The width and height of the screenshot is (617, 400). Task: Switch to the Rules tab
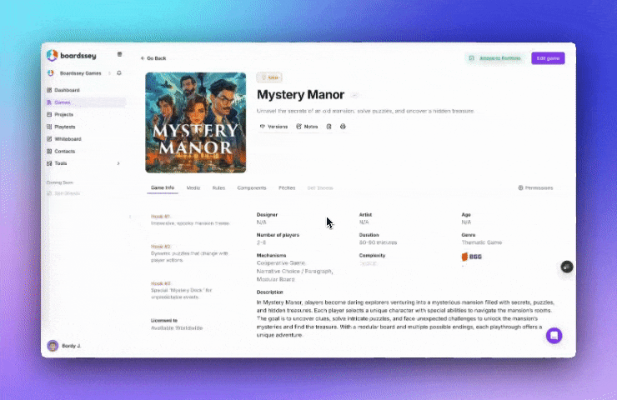(x=218, y=188)
